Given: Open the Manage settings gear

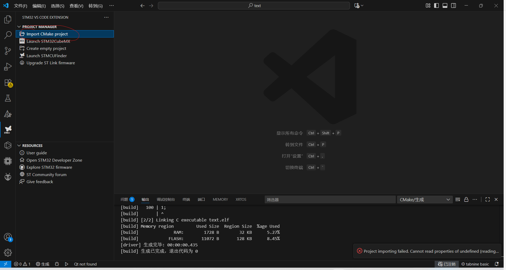Looking at the screenshot, I should pyautogui.click(x=8, y=253).
